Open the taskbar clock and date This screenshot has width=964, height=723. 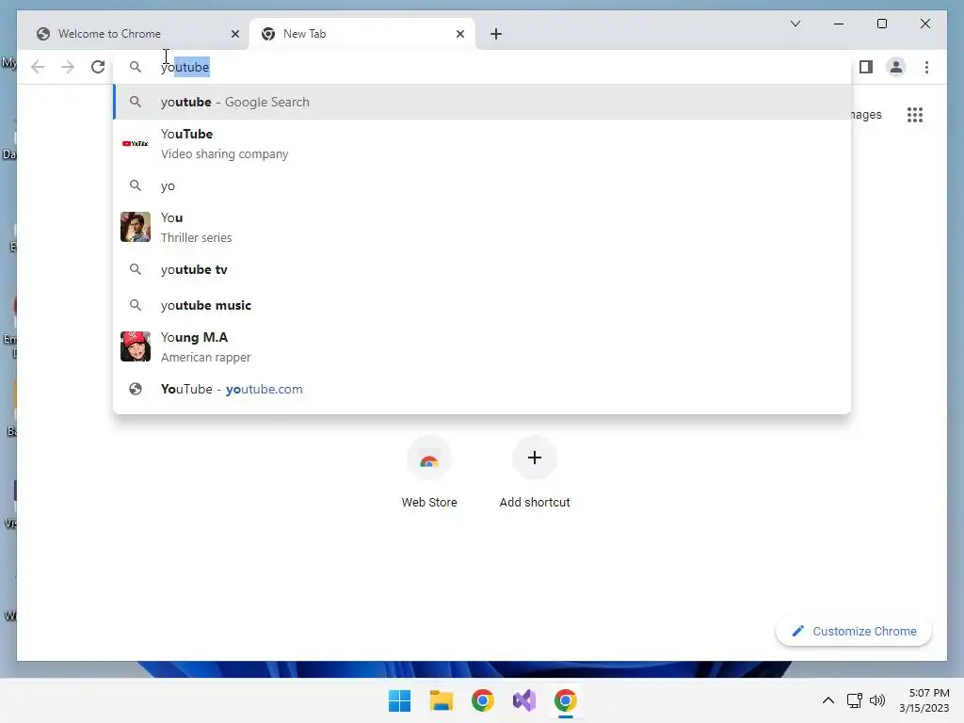point(924,700)
